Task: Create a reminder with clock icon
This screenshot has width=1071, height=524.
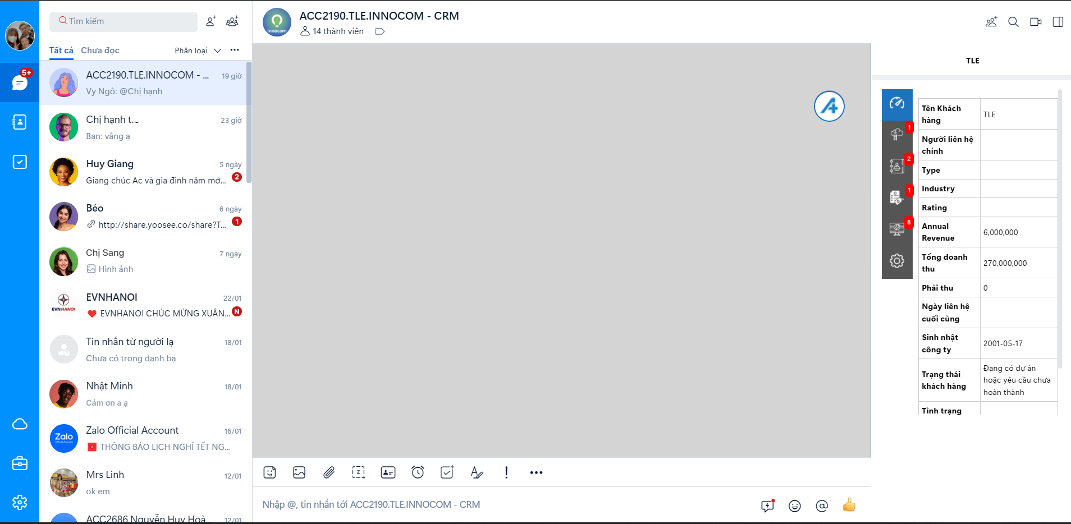Action: tap(418, 472)
